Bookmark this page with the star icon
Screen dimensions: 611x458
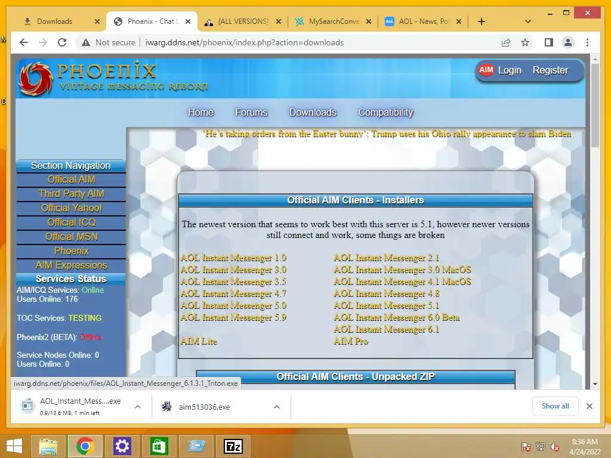(525, 42)
